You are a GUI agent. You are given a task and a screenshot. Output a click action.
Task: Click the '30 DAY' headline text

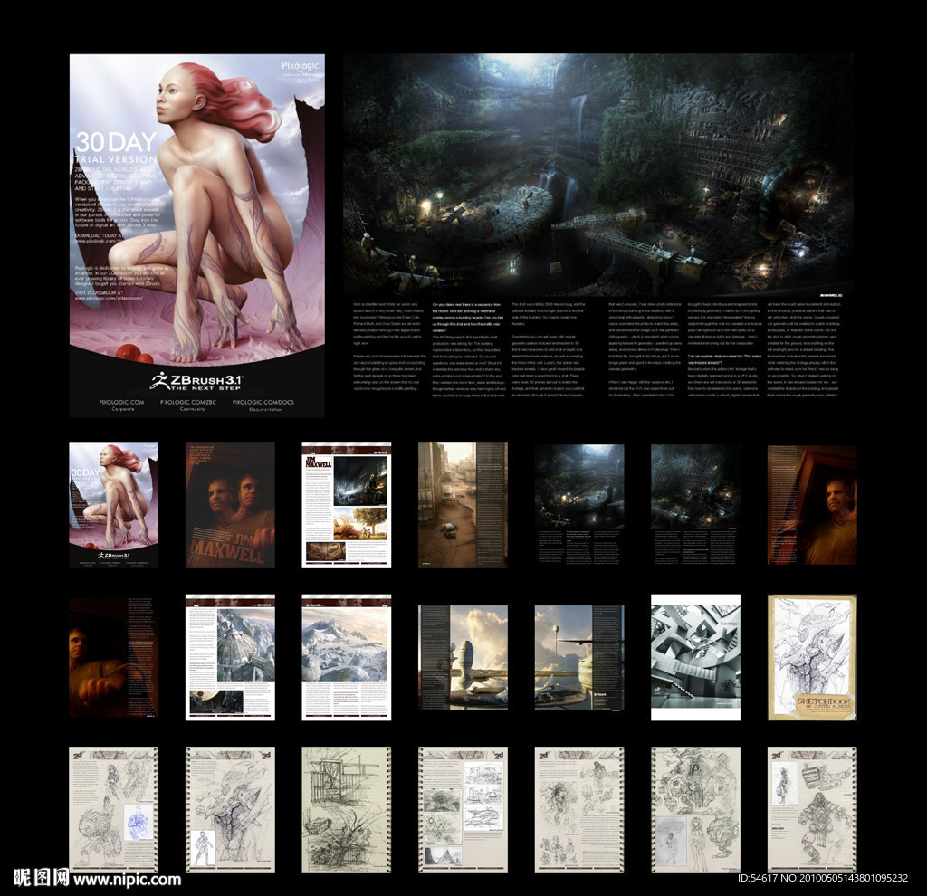(x=116, y=142)
